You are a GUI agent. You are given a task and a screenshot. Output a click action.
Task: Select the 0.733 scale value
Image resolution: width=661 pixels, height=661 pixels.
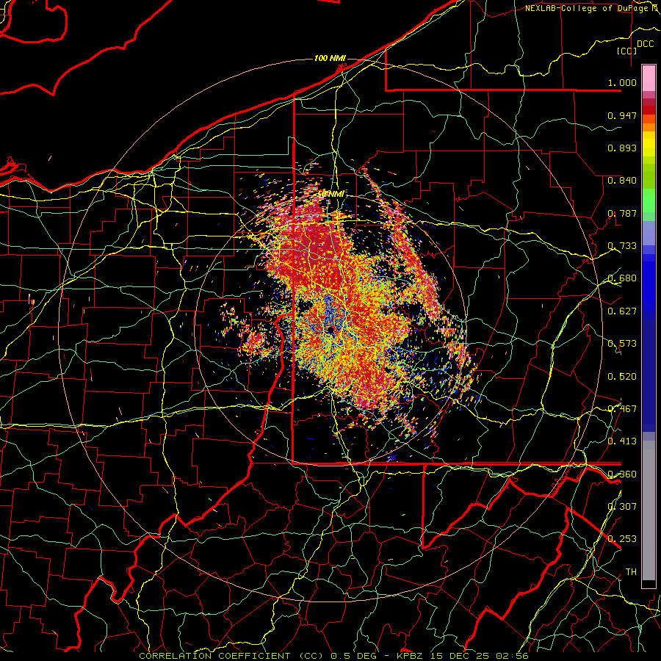(622, 246)
